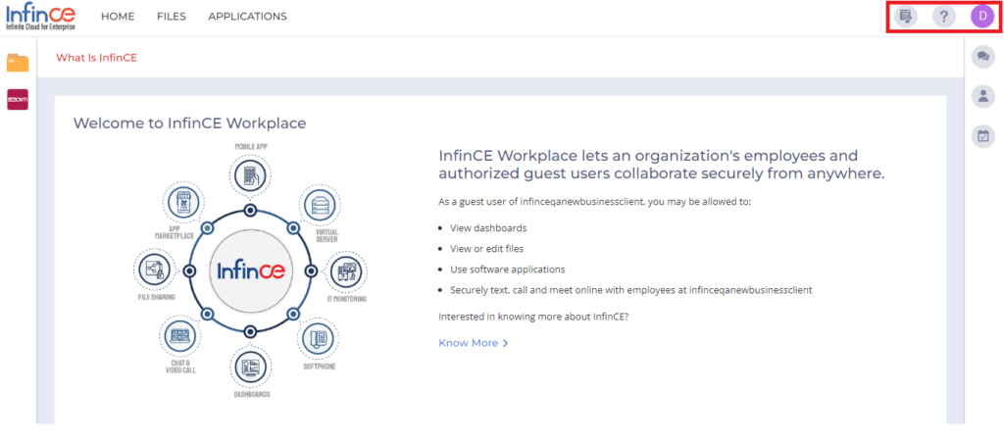This screenshot has height=443, width=1004.
Task: Click the Softphone icon in diagram
Action: pos(319,337)
